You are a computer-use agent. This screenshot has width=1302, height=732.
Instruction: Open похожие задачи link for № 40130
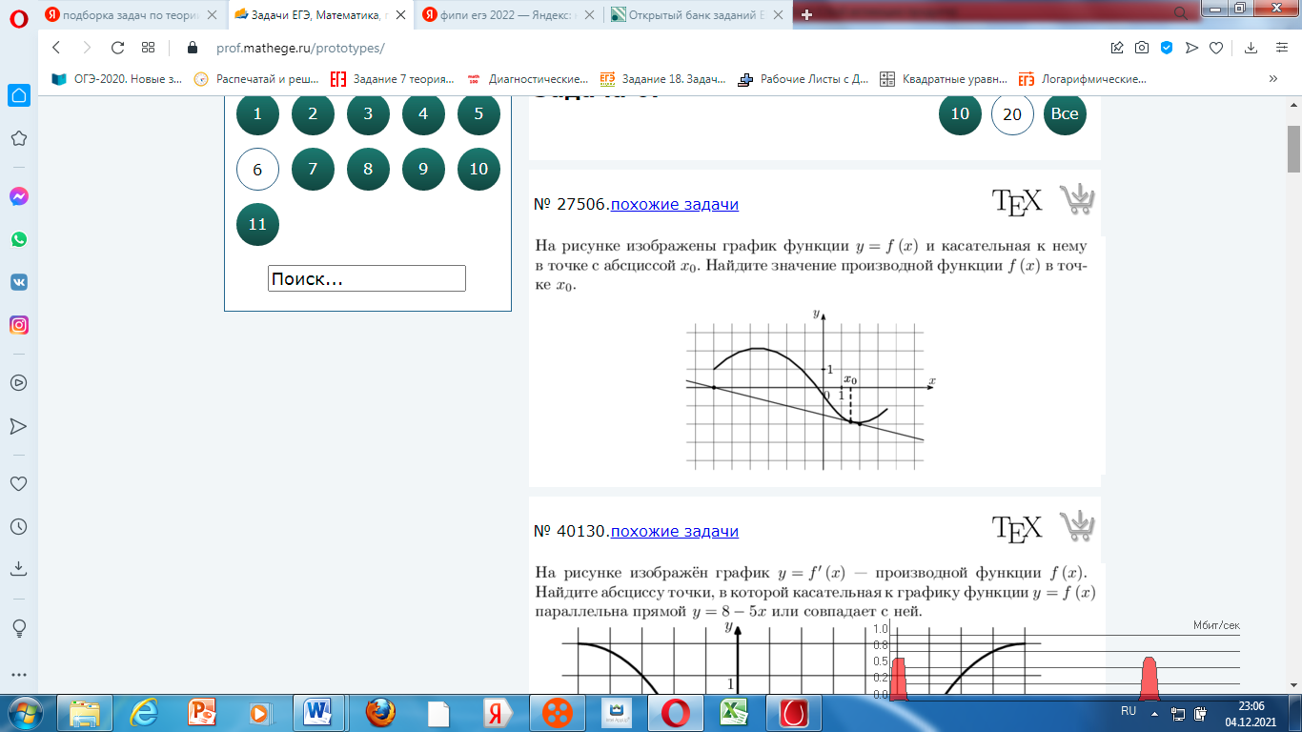coord(675,531)
